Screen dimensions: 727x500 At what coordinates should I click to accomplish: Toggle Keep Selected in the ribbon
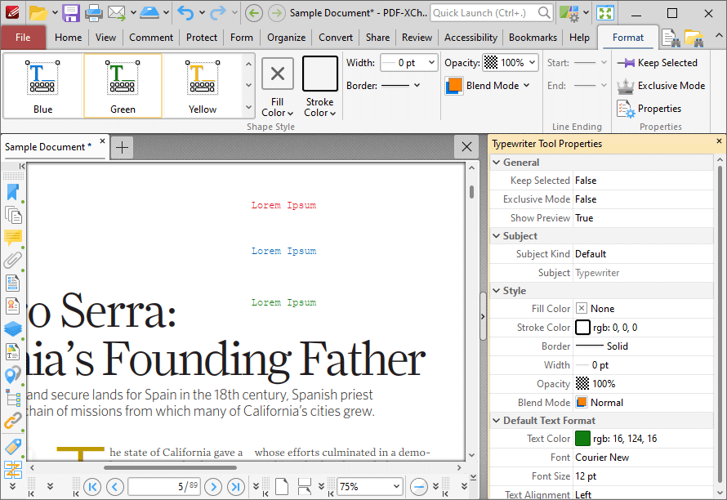[x=658, y=63]
